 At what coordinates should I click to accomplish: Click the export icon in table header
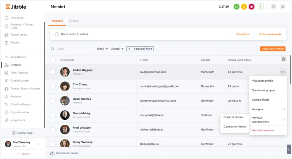point(283,59)
